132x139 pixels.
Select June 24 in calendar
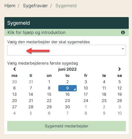(86, 101)
